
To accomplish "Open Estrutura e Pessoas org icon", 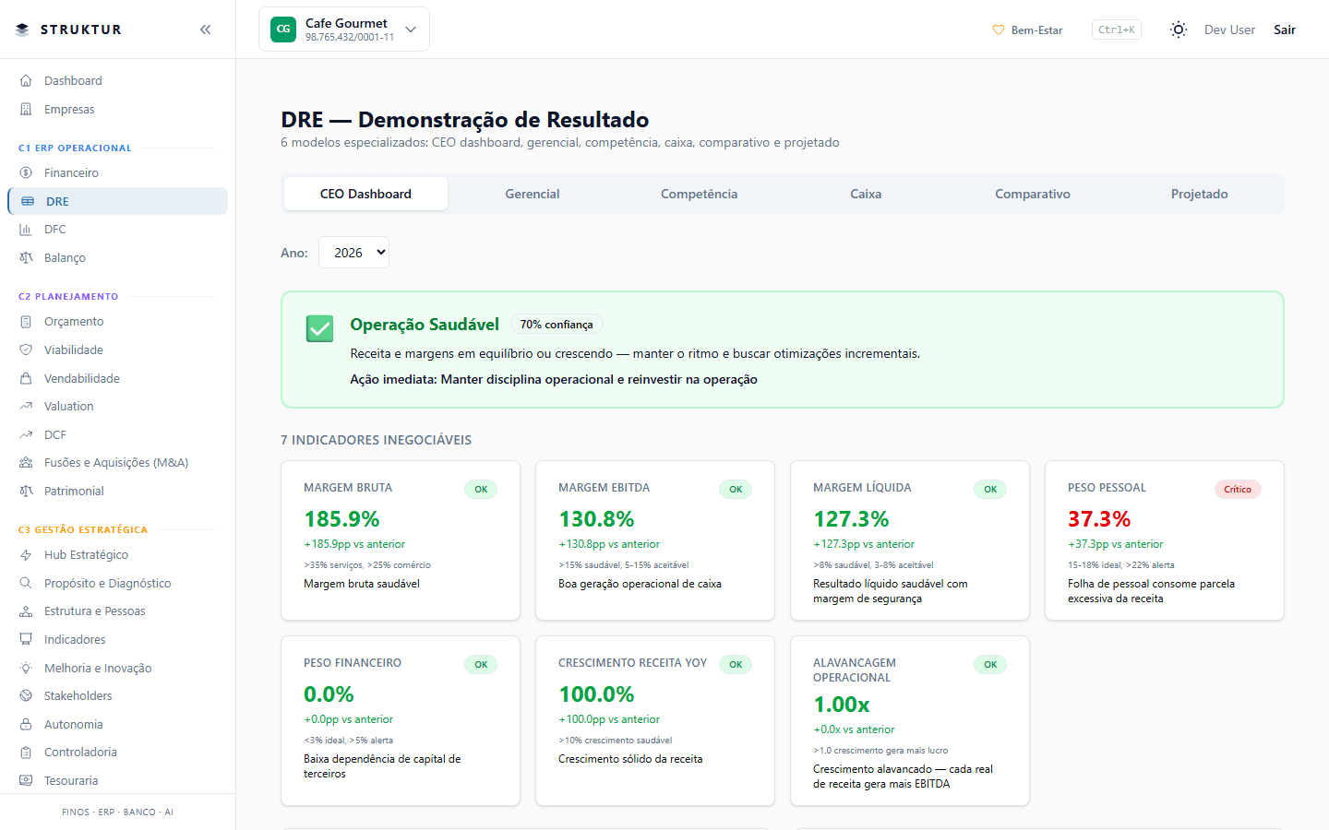I will click(x=26, y=611).
